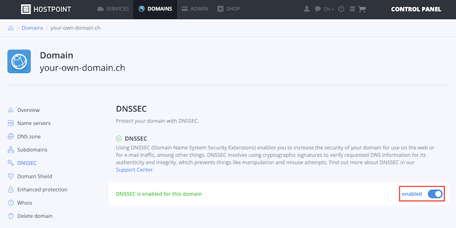Click the Domain Shield icon
This screenshot has width=456, height=228.
pyautogui.click(x=11, y=176)
